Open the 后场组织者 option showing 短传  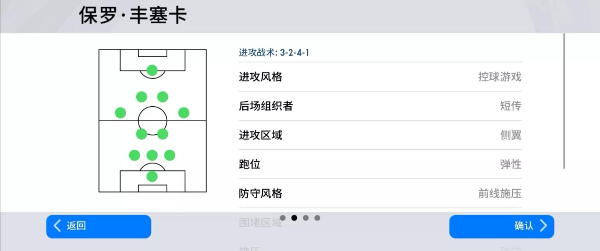coord(380,106)
